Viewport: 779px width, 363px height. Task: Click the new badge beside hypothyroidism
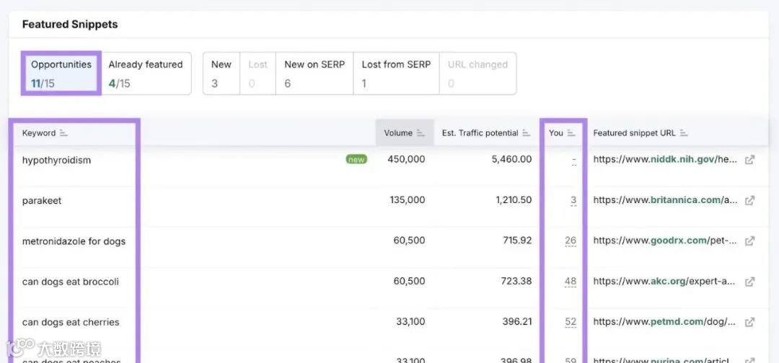pyautogui.click(x=356, y=160)
